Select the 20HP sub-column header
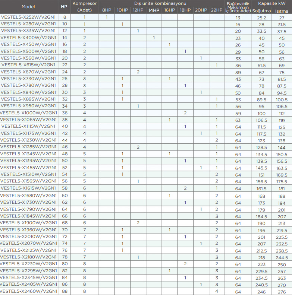This screenshot has height=295, width=292. (x=201, y=10)
